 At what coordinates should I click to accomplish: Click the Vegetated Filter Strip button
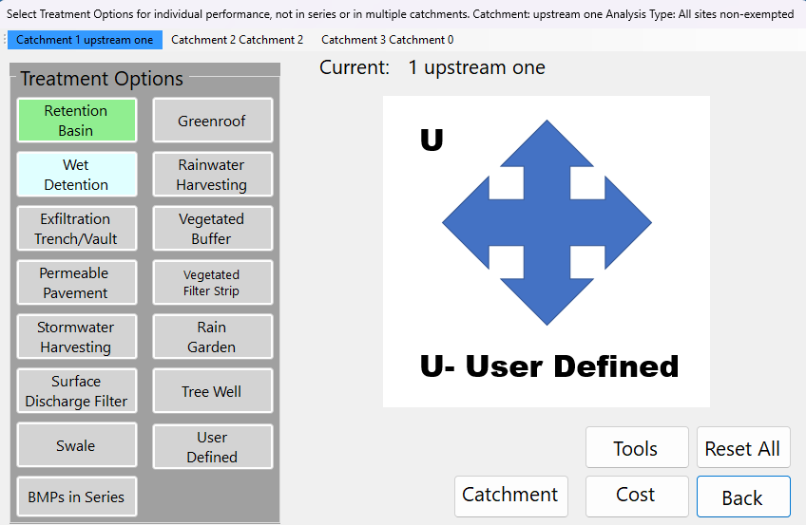(x=212, y=283)
